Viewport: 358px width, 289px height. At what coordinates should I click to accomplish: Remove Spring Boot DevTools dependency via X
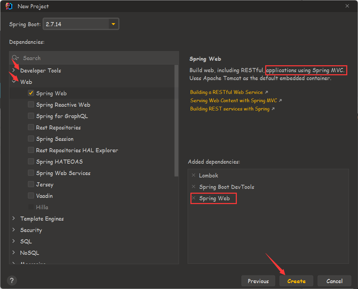coord(194,186)
